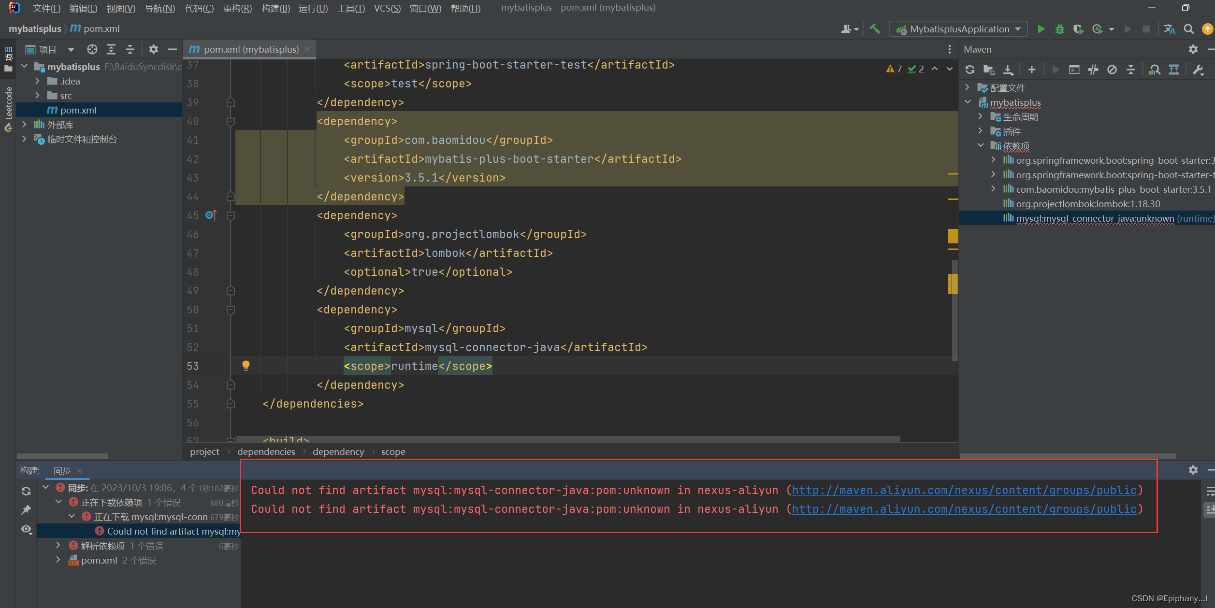Open the 构建(B) menu

tap(275, 8)
